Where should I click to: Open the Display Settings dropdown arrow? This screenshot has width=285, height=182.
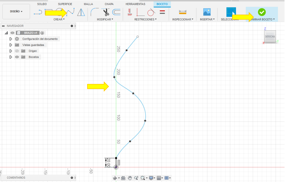[x=154, y=178]
